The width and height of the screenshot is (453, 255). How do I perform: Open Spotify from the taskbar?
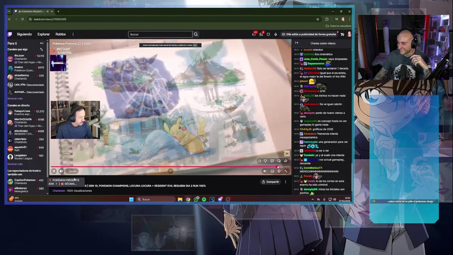pos(204,199)
